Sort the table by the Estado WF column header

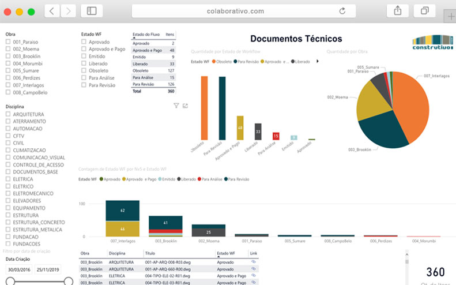coord(225,253)
